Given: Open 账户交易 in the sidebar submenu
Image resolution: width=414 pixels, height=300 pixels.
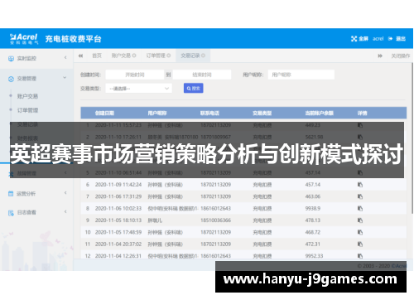Looking at the screenshot, I should click(27, 96).
